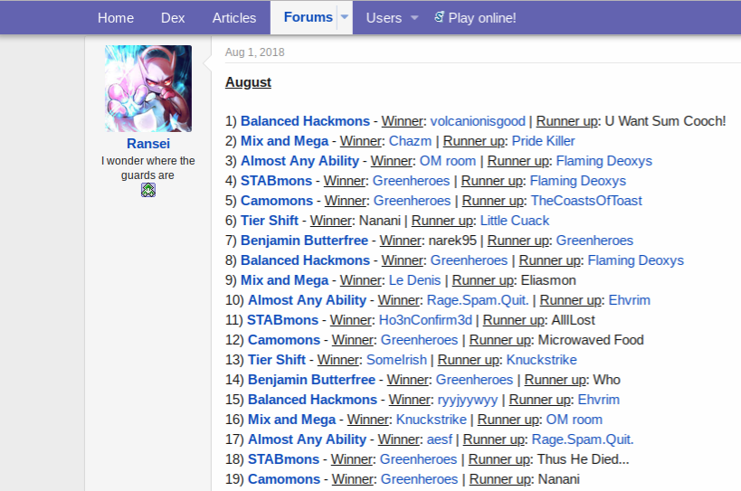Viewport: 741px width, 491px height.
Task: Open Tier Shift link in entry 13
Action: tap(277, 360)
